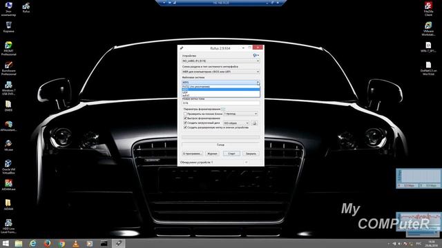Screen dimensions: 442x248
Task: Open the device dropdown in Rufus
Action: click(x=221, y=61)
